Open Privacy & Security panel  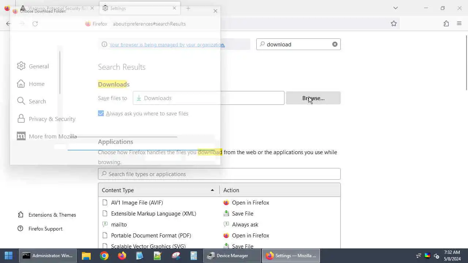[46, 119]
